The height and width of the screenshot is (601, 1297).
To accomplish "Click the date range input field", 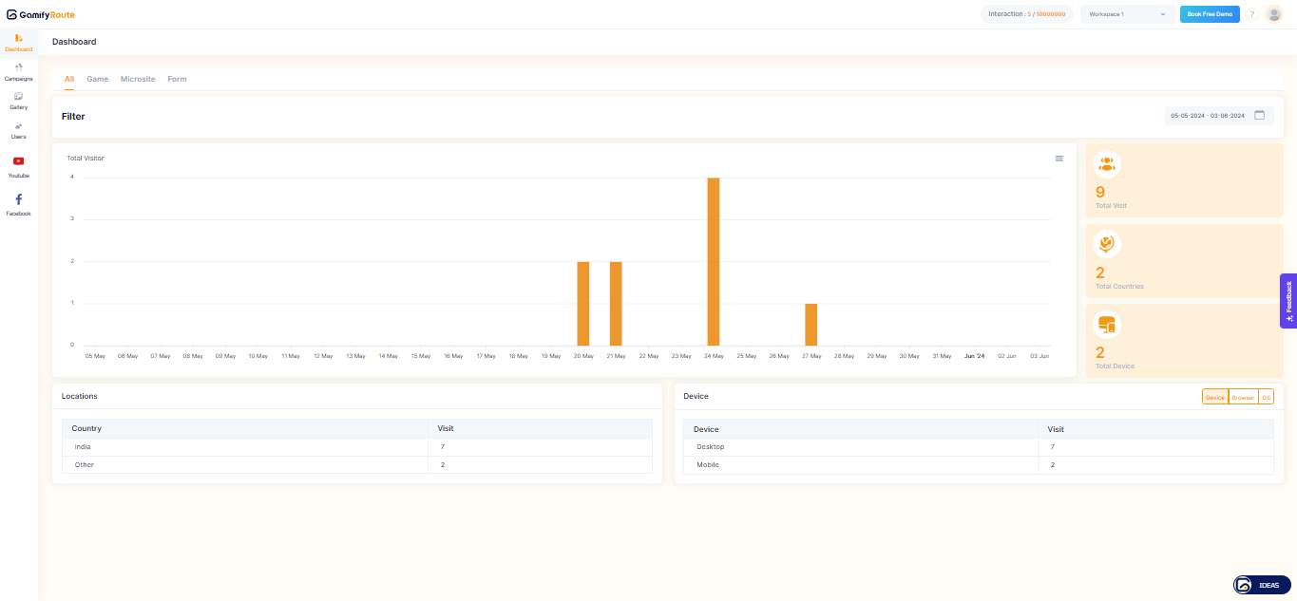I will point(1207,115).
